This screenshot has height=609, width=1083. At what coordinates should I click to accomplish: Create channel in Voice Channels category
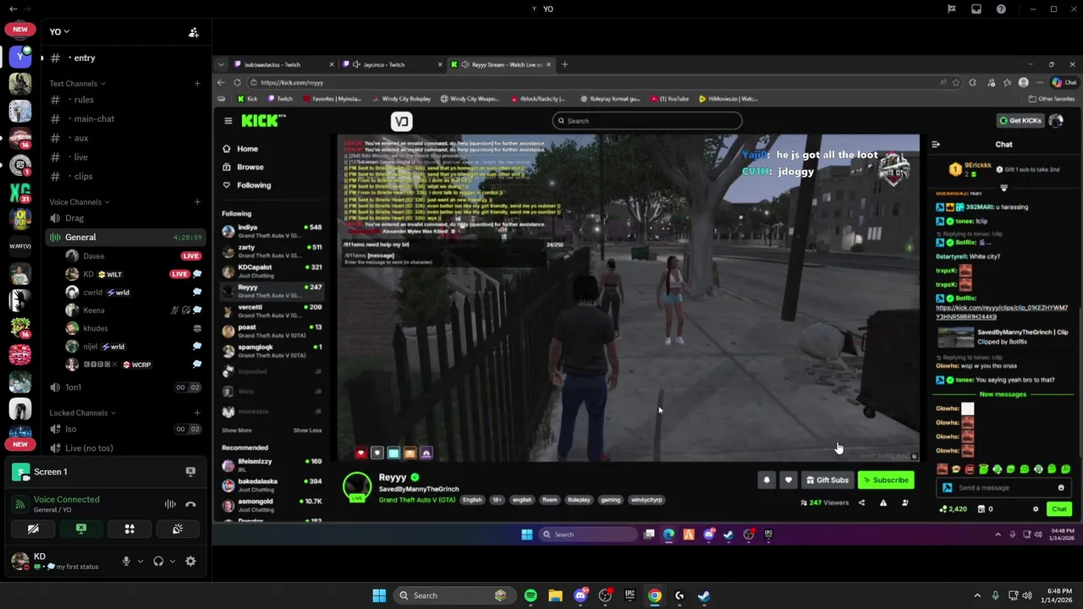(197, 202)
